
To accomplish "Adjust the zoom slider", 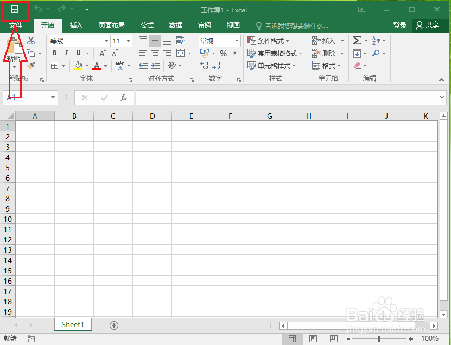I will pyautogui.click(x=380, y=338).
